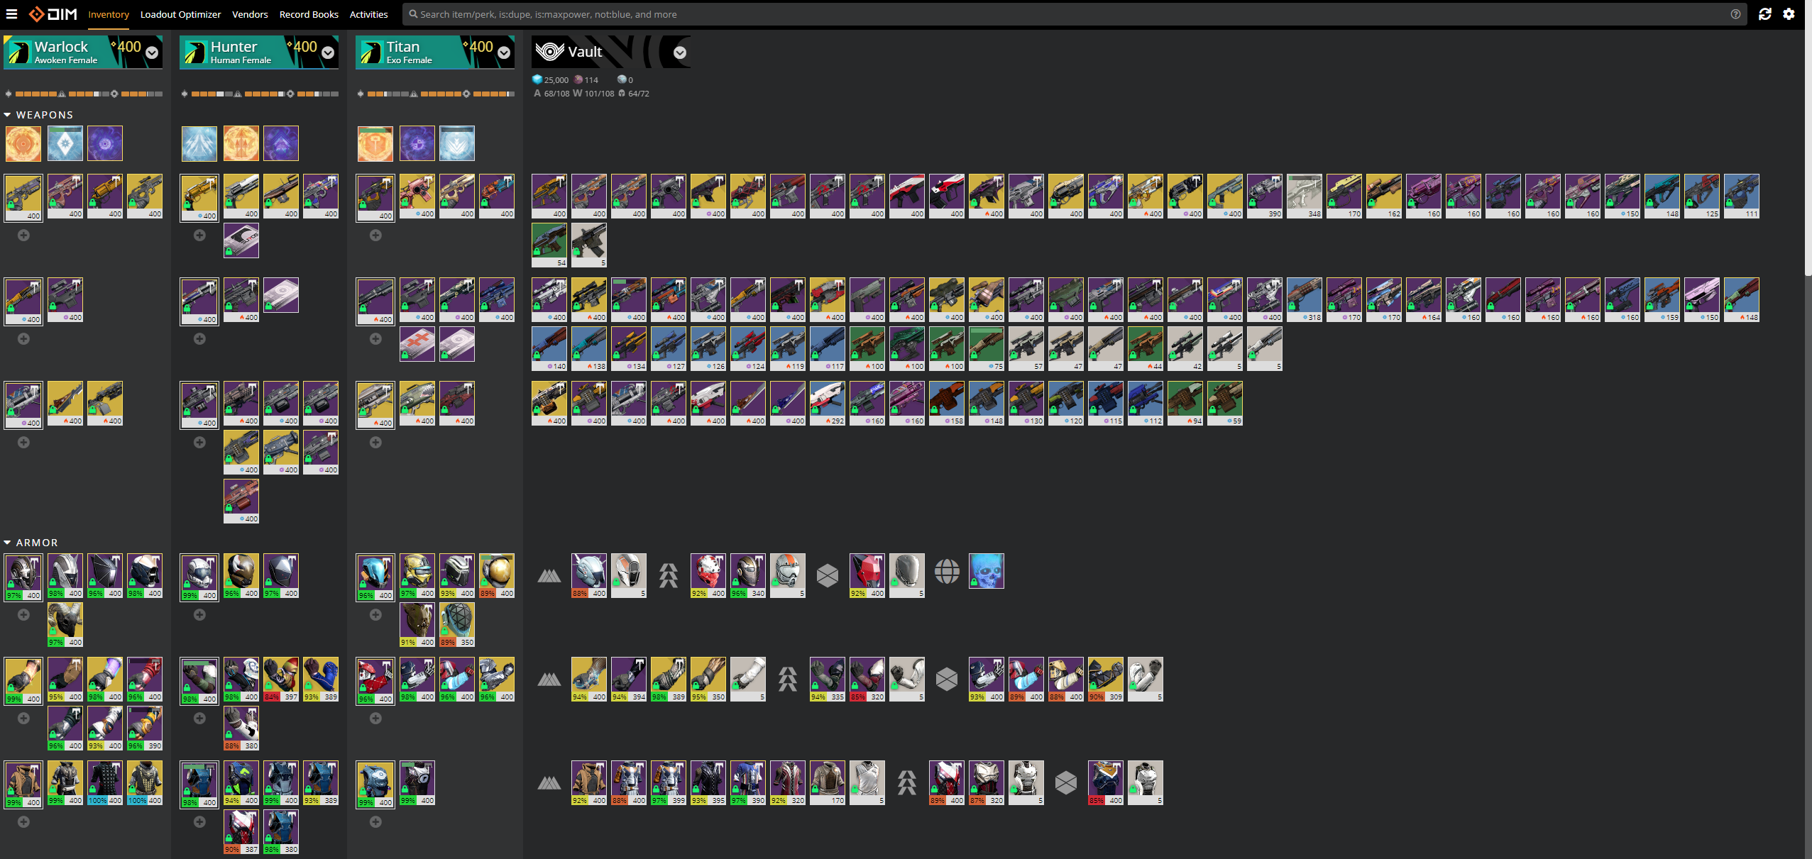The width and height of the screenshot is (1812, 859).
Task: Select Titan Defender purple subclass icon
Action: click(x=417, y=144)
